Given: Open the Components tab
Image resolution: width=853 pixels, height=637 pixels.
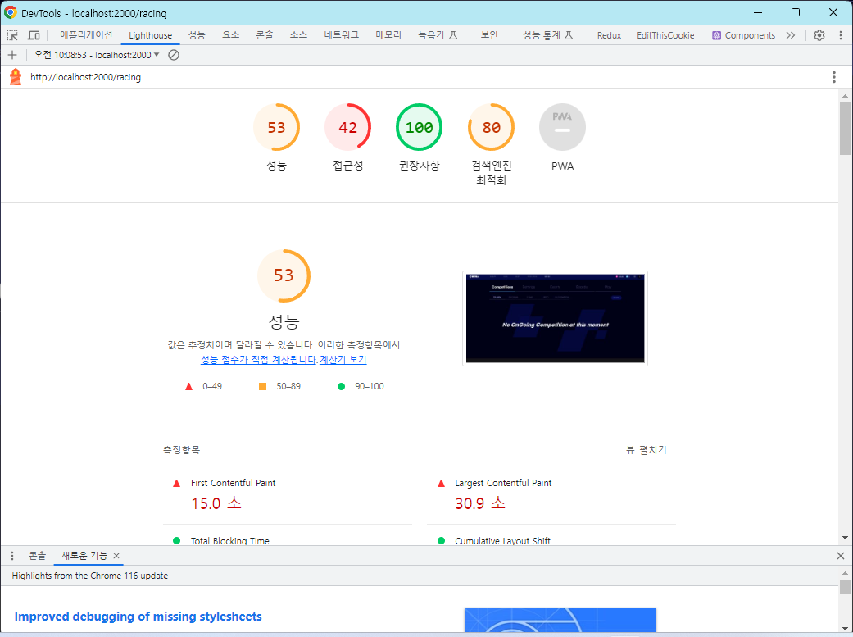Looking at the screenshot, I should tap(744, 35).
